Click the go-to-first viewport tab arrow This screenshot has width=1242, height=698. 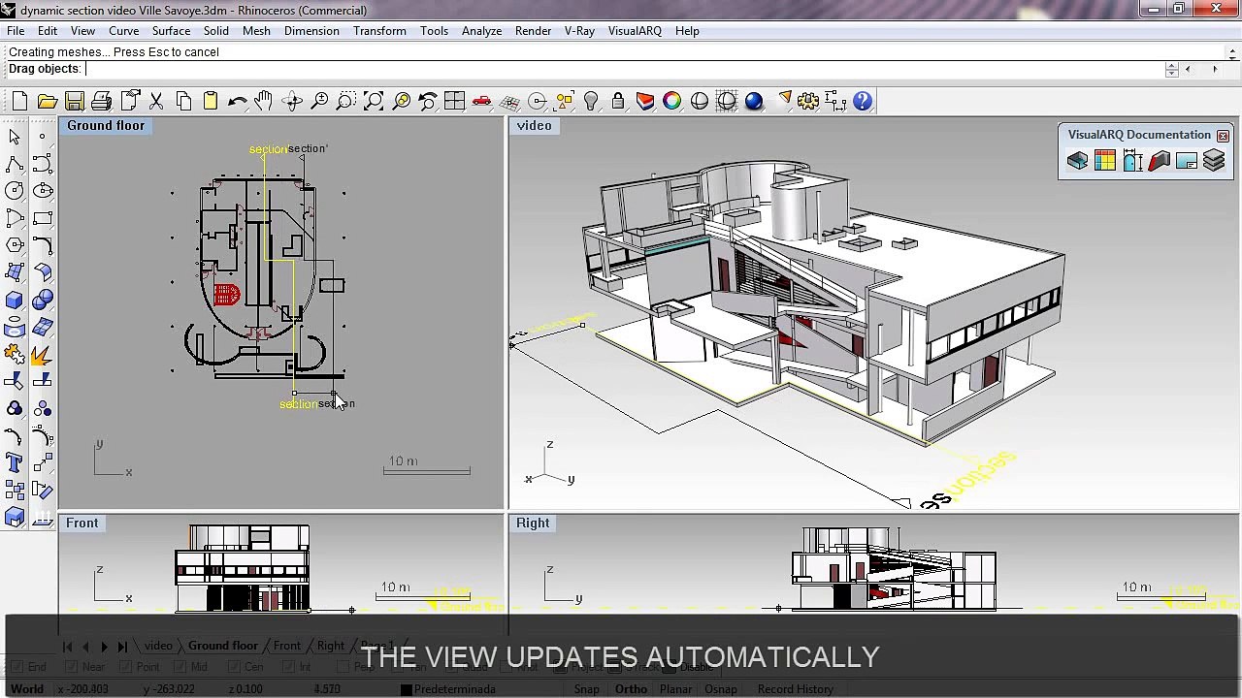coord(67,647)
